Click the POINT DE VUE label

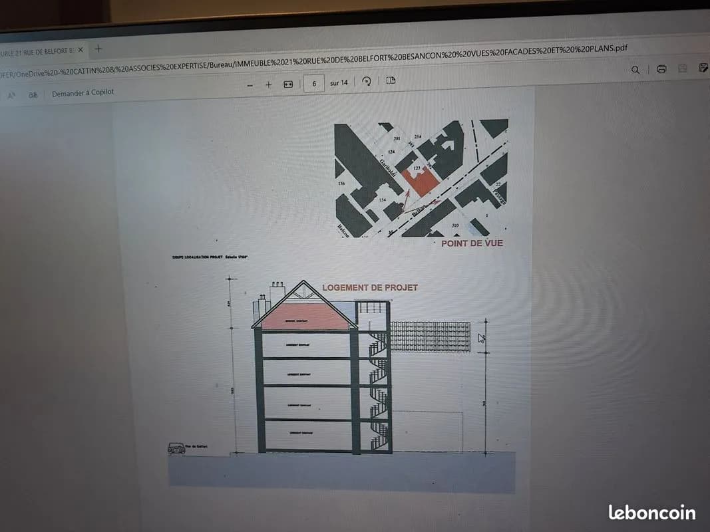click(x=472, y=243)
